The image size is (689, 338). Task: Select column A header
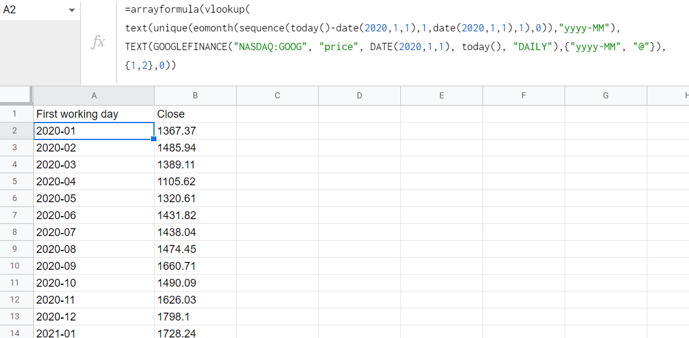pos(94,96)
